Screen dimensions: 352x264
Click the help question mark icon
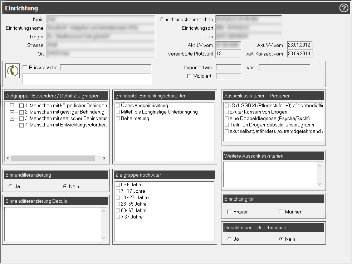344,8
